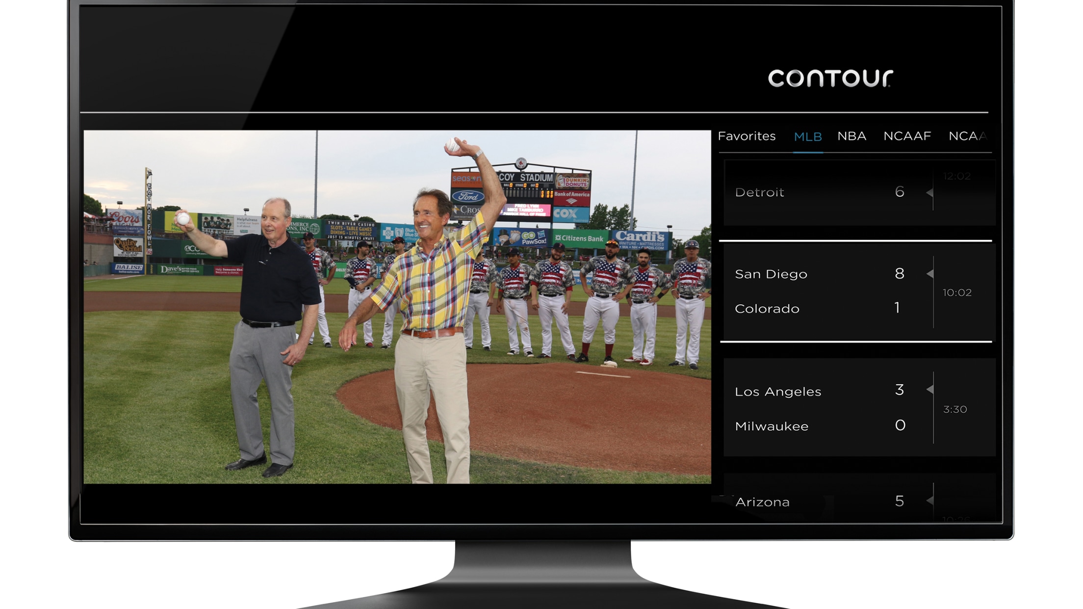Select the Los Angeles team row

click(x=778, y=392)
